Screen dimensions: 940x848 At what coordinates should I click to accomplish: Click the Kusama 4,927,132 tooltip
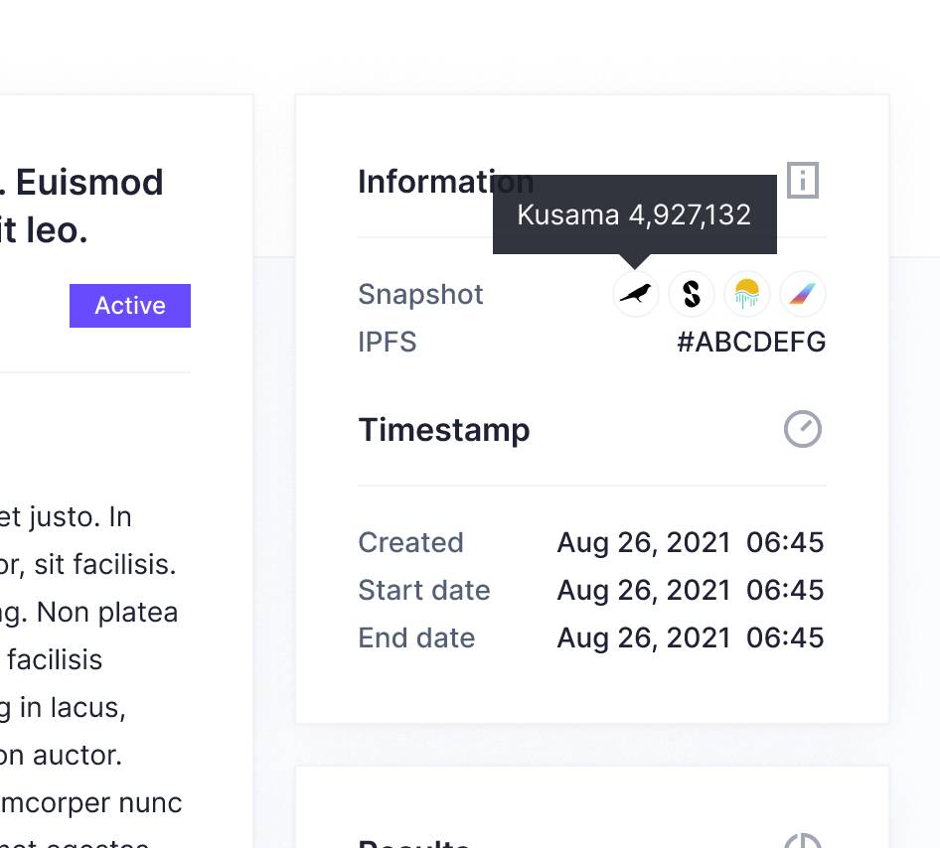[634, 214]
